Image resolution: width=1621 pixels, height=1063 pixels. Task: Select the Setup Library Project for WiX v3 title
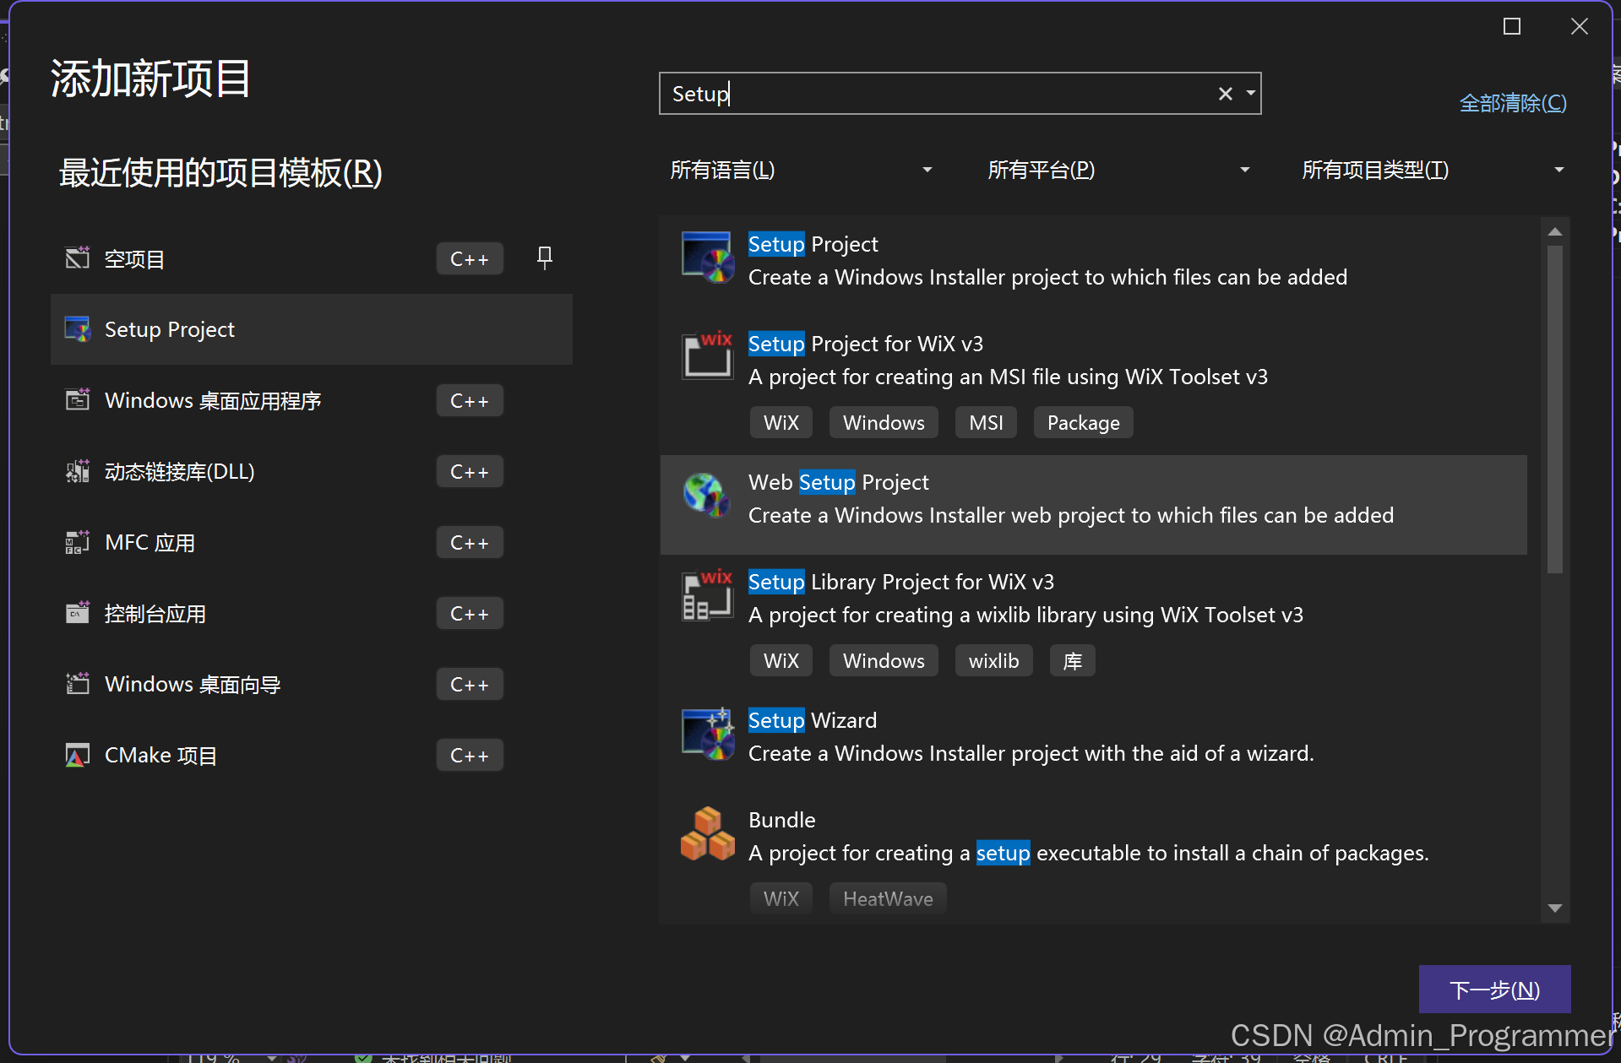click(900, 582)
